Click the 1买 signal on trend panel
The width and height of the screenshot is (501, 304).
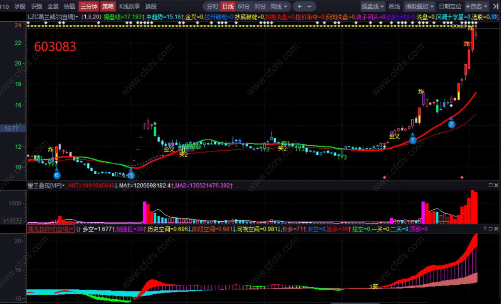[x=374, y=287]
